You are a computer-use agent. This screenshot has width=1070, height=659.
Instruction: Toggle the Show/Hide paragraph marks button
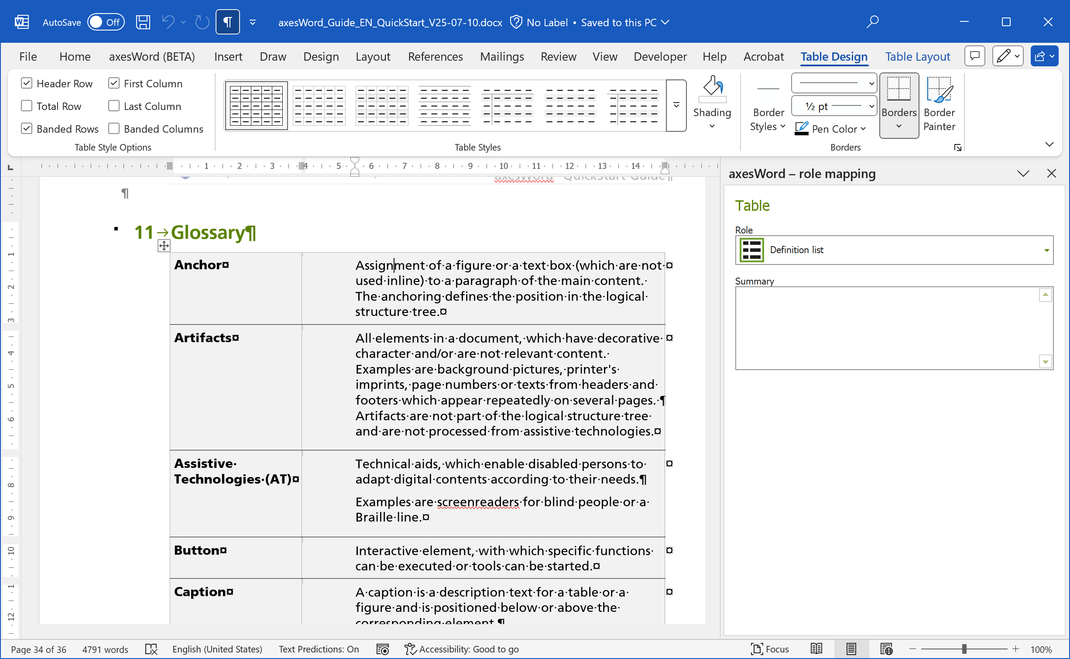point(228,22)
